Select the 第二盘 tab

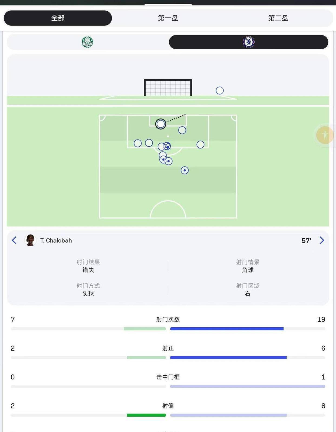click(x=278, y=18)
